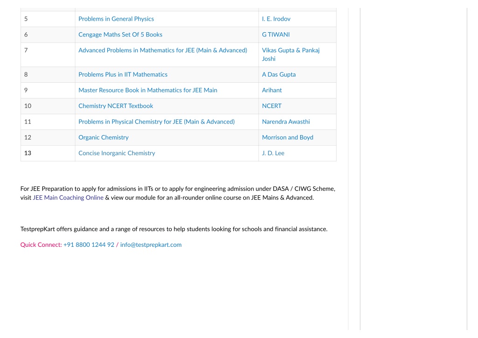Click the 'For JEE Preparation to apply' paragraph
The image size is (478, 338).
pos(178,193)
